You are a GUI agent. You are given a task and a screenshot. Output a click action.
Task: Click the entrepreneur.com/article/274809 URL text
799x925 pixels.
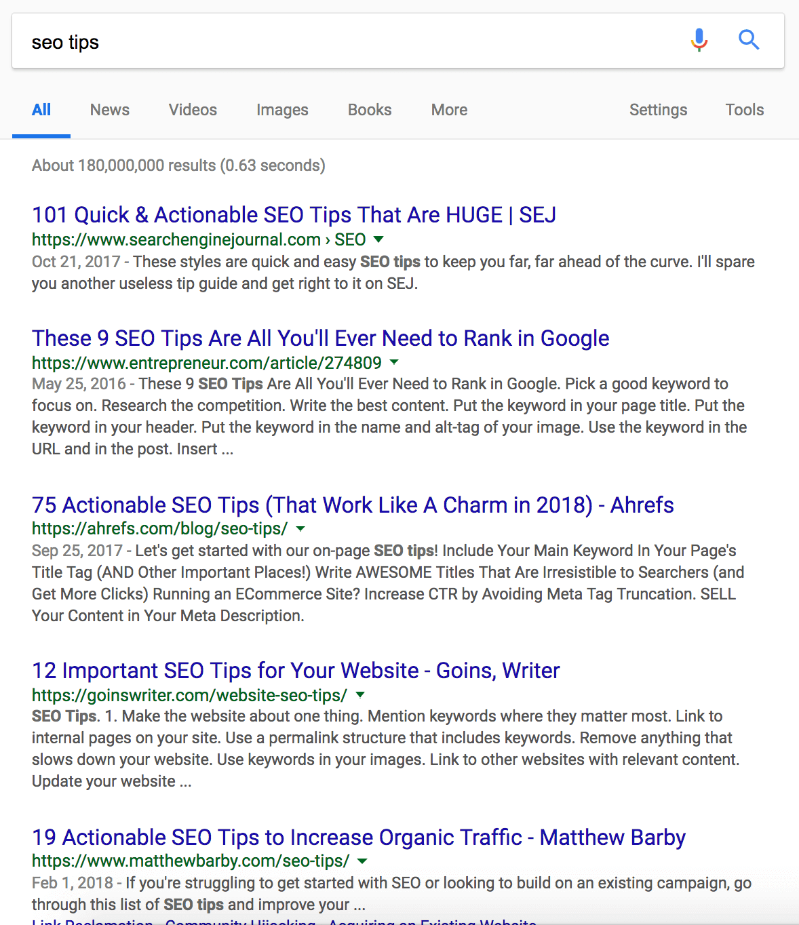(207, 363)
